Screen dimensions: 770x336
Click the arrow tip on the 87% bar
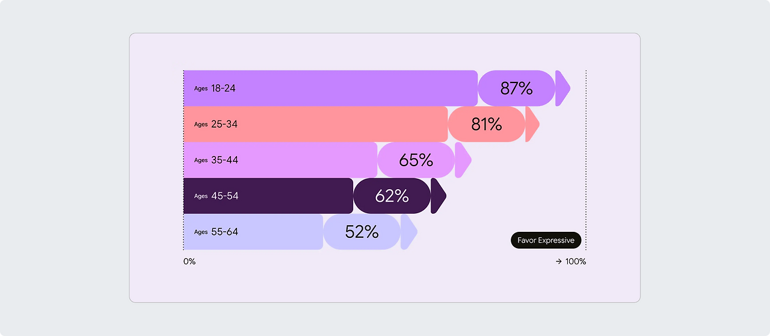[x=562, y=88]
